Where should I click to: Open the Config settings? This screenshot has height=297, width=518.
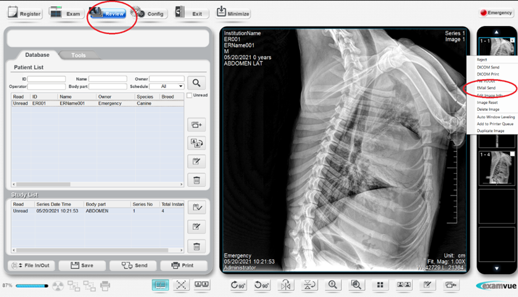(149, 14)
